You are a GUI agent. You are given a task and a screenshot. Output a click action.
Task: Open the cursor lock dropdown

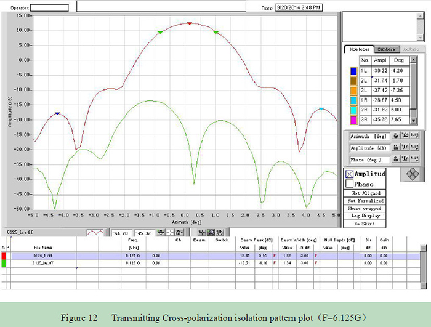coord(179,233)
